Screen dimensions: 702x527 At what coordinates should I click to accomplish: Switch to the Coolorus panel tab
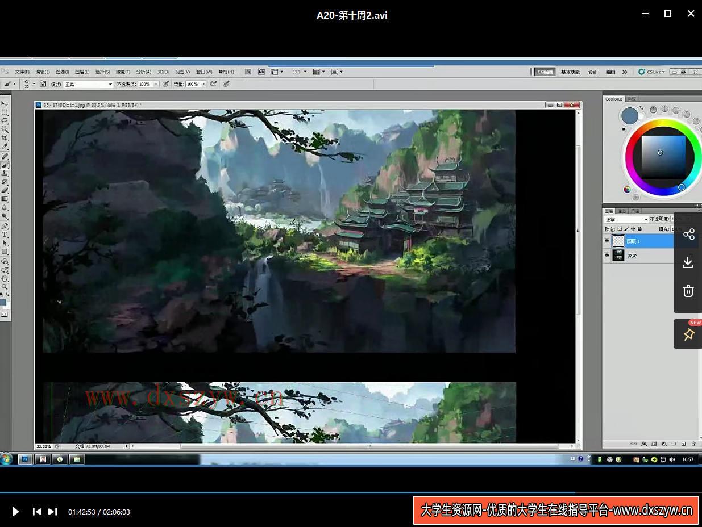[614, 99]
